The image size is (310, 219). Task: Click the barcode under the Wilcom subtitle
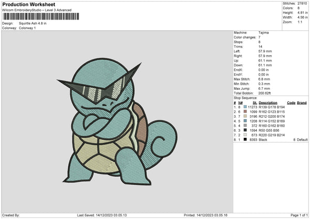click(x=41, y=17)
